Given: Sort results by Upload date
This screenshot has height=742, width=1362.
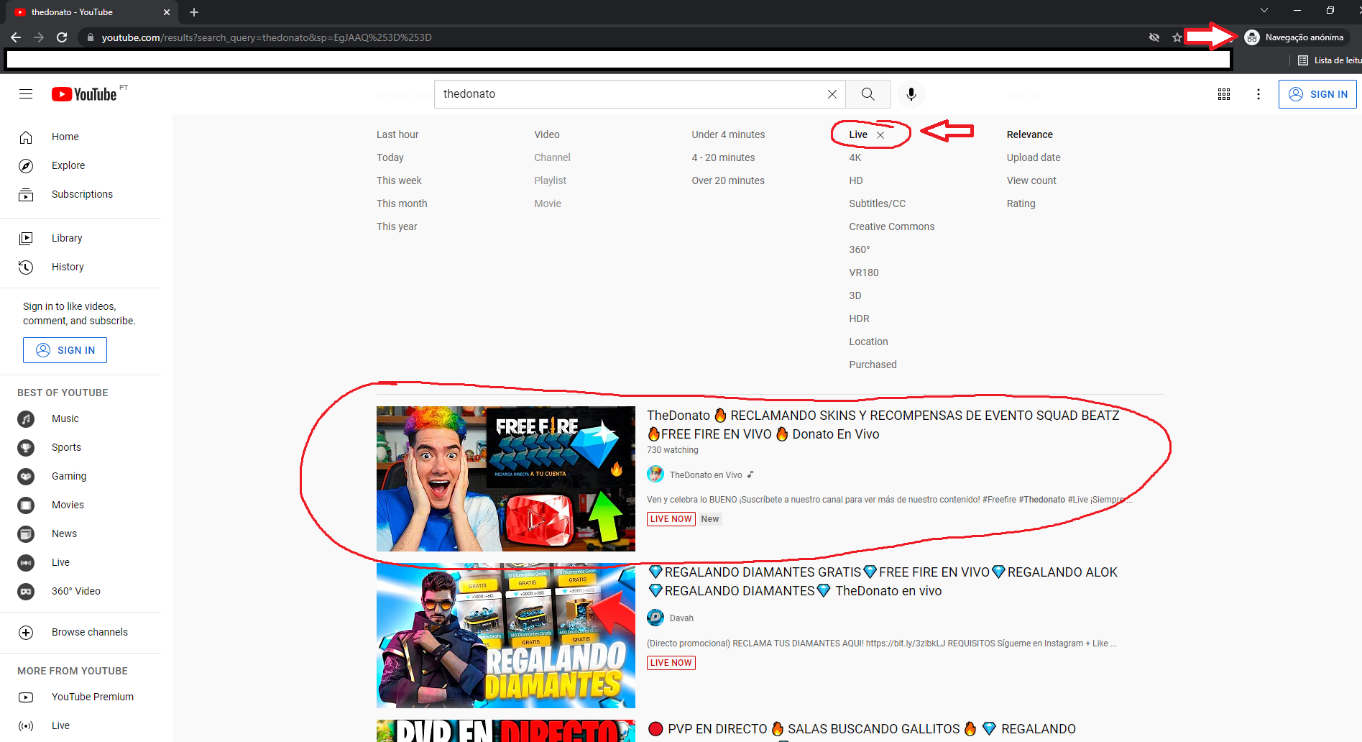Looking at the screenshot, I should (1033, 157).
